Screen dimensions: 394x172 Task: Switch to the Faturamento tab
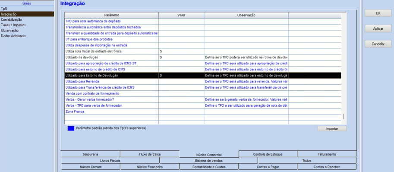pyautogui.click(x=327, y=154)
